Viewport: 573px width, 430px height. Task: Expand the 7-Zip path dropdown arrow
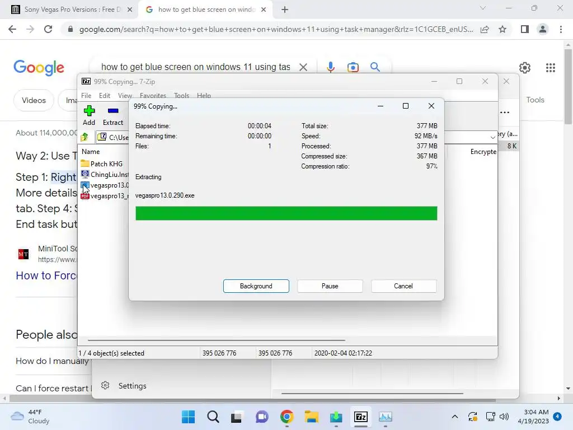492,138
